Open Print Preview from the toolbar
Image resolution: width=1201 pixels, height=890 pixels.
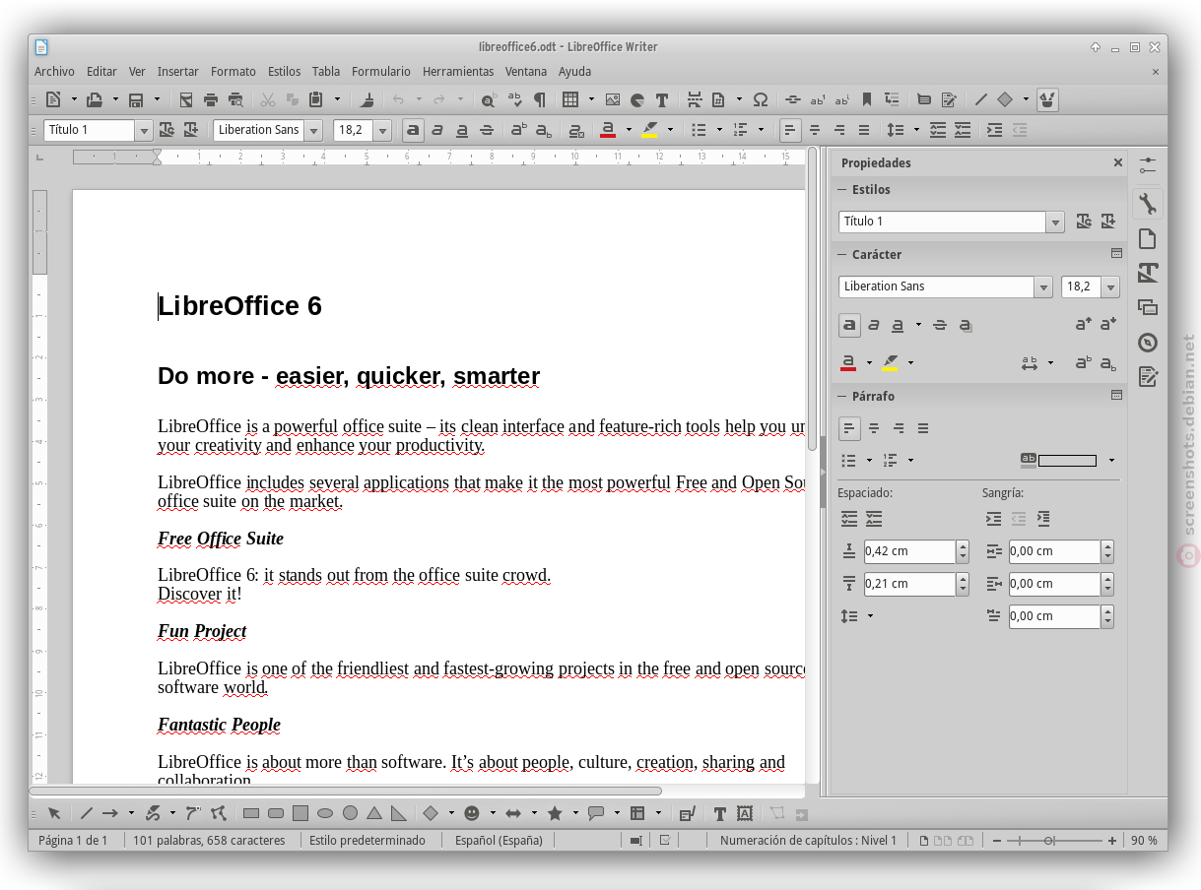pos(235,99)
